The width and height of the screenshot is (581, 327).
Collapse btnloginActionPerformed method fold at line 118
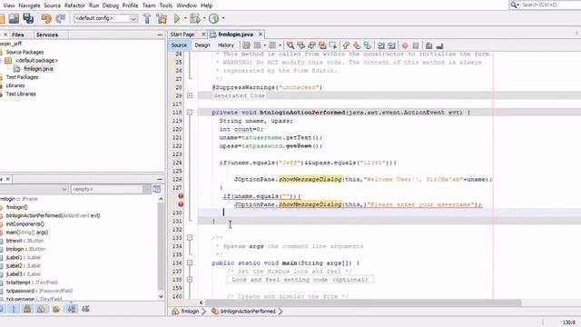(x=190, y=113)
